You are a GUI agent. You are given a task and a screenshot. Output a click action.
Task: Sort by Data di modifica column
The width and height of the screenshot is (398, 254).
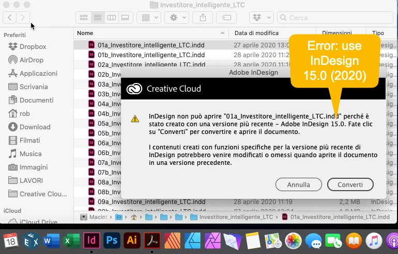[x=256, y=33]
